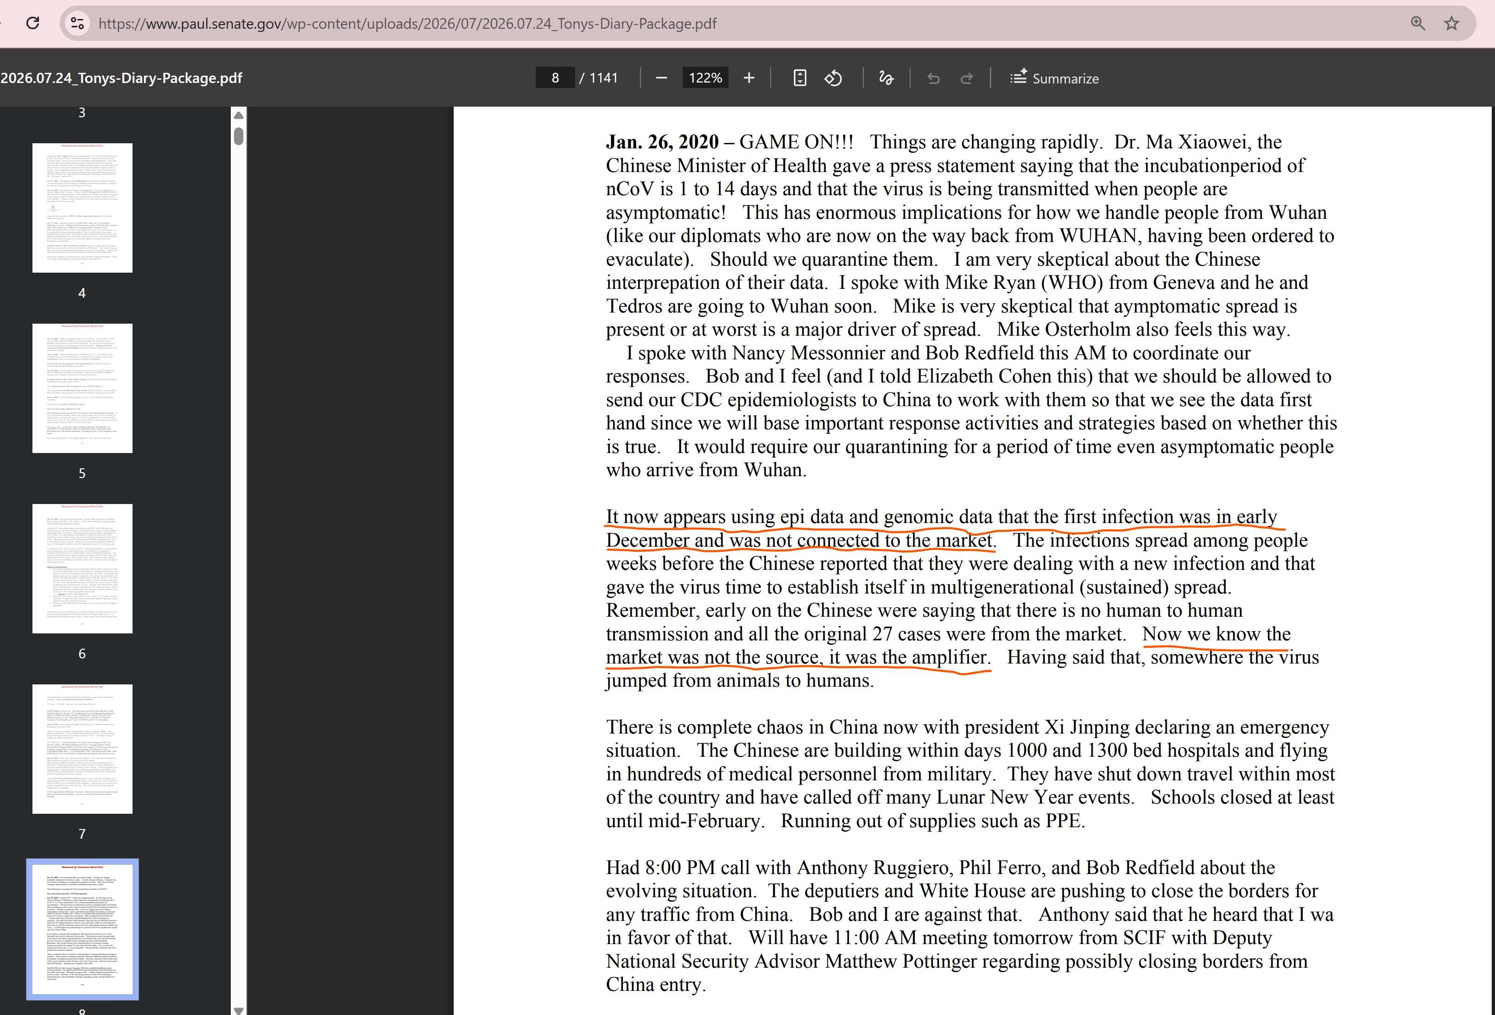This screenshot has height=1015, width=1495.
Task: Click the fit to page icon
Action: (x=799, y=78)
